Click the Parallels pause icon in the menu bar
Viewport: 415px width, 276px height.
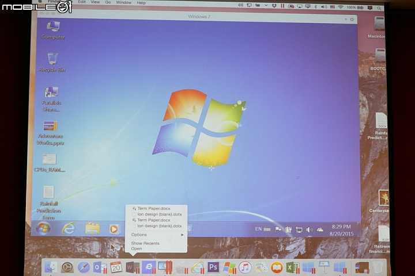pyautogui.click(x=282, y=6)
